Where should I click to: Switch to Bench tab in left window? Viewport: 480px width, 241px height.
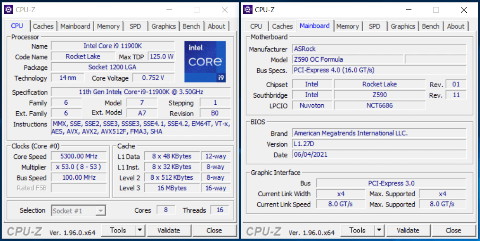pyautogui.click(x=192, y=26)
